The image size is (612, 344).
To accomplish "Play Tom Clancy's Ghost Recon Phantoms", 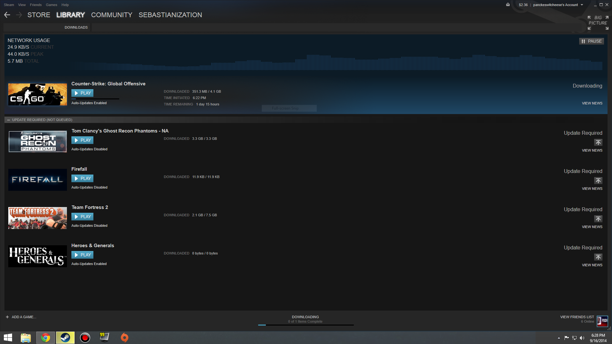I will (x=82, y=140).
